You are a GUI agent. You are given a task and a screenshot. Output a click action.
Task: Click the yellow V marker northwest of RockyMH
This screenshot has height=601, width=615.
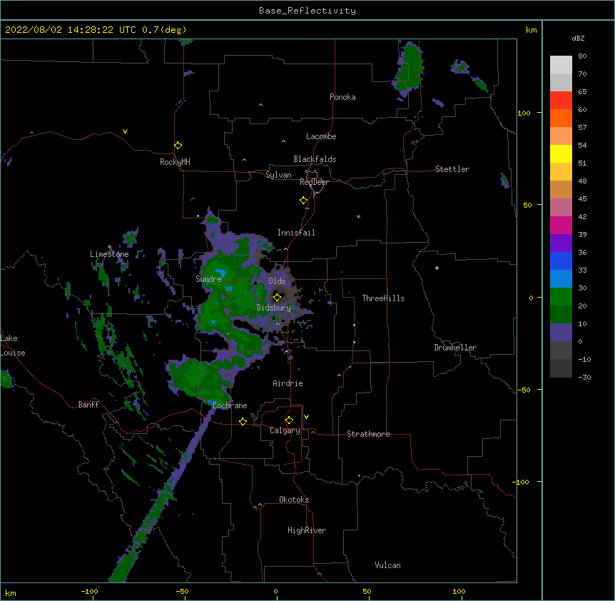coord(125,131)
